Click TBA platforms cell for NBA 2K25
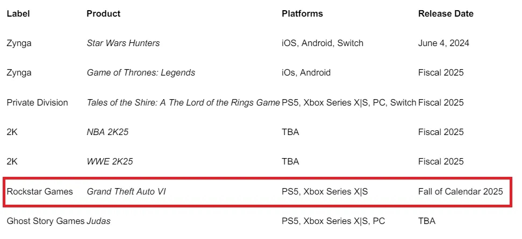Viewport: 522px width, 239px height. pos(290,132)
